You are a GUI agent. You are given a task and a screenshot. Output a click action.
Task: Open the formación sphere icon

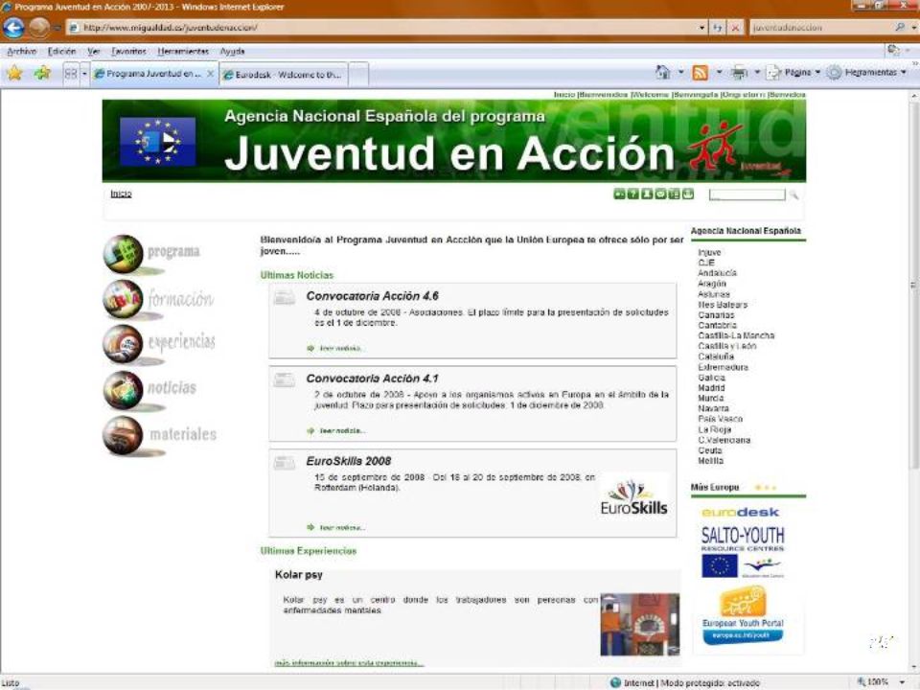tap(124, 299)
